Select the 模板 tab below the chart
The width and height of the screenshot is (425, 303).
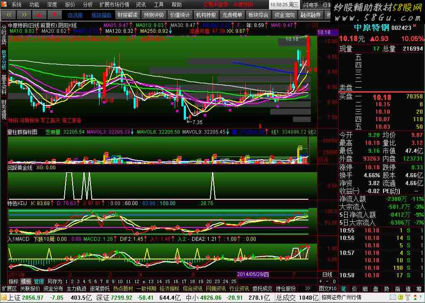[x=26, y=281]
